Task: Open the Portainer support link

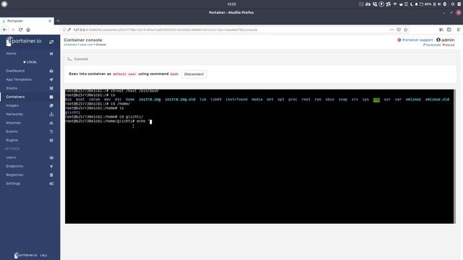Action: click(x=415, y=40)
